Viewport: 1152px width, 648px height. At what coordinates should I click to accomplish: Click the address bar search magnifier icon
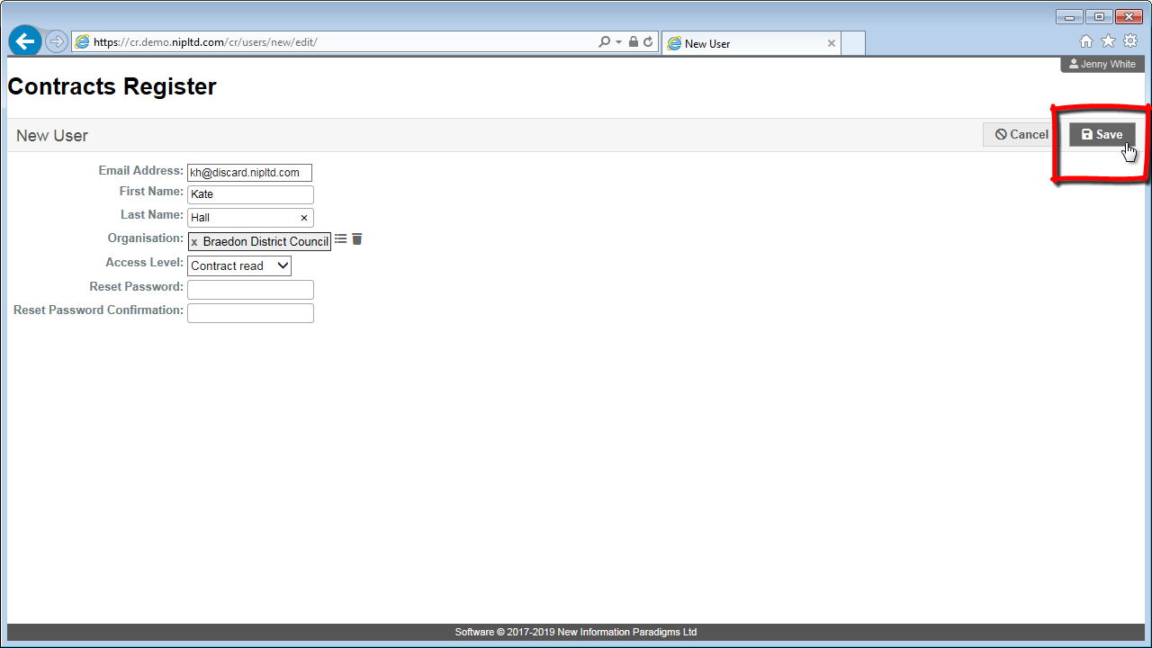604,42
